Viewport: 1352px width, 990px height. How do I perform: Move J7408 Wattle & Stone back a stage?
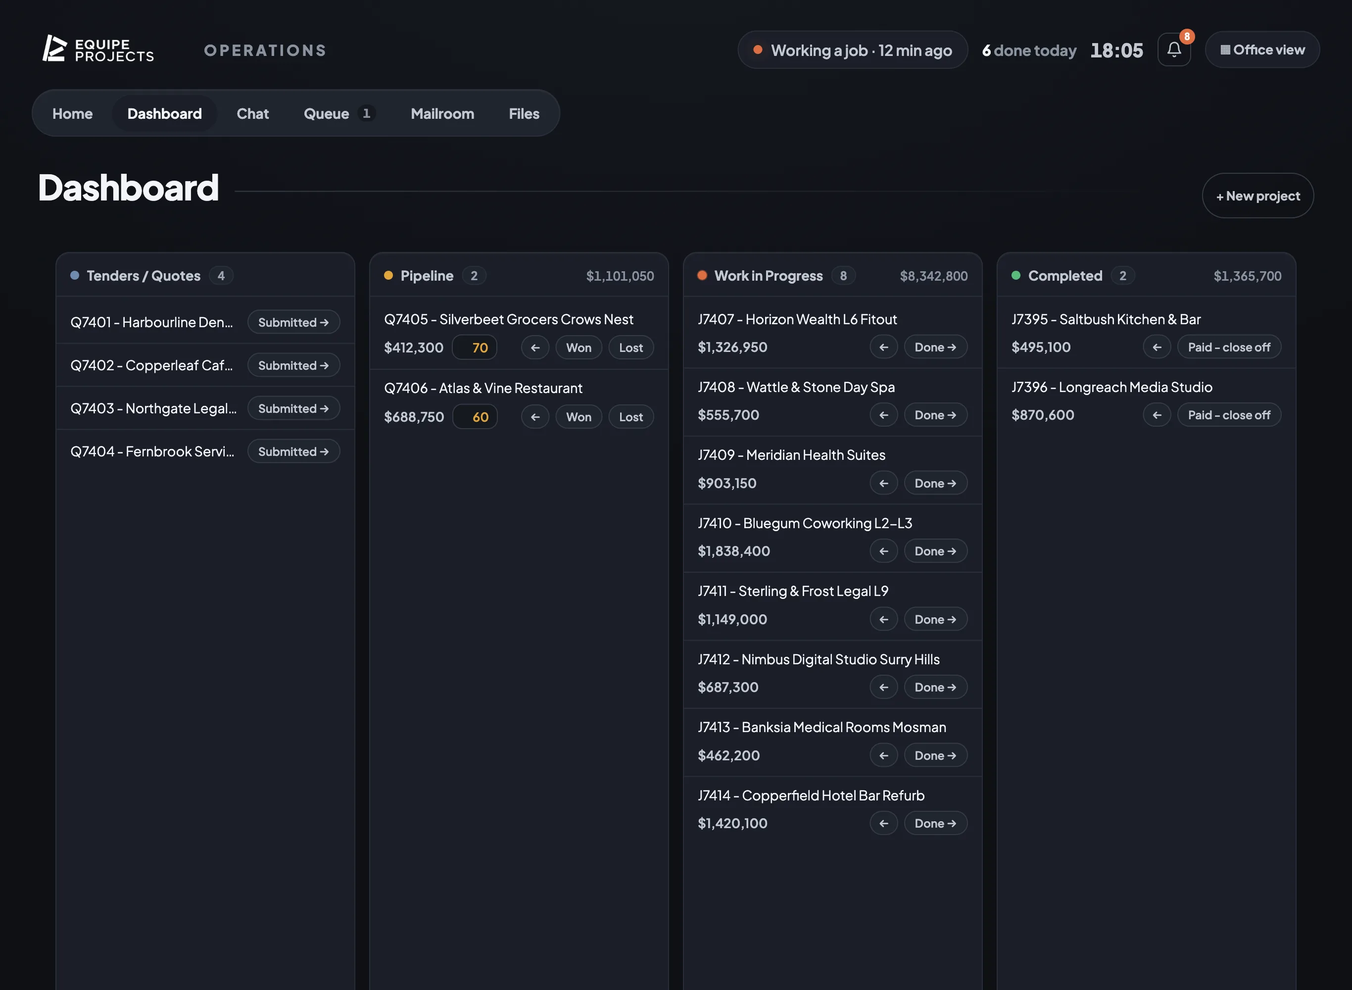[x=883, y=415]
